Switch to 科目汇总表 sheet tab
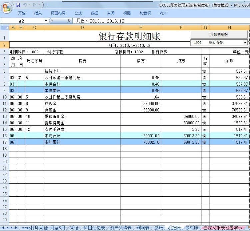250x231 pixels. tap(94, 228)
